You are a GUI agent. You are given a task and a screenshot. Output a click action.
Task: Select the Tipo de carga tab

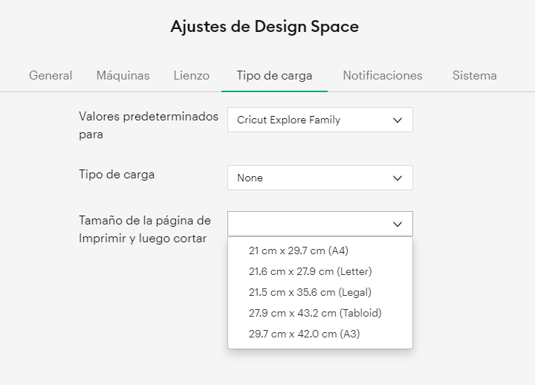coord(274,75)
